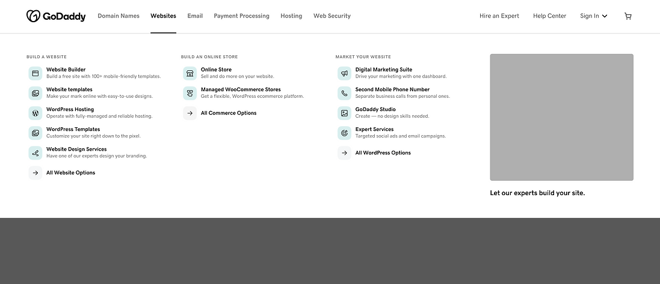Open Digital Marketing Suite link

click(x=384, y=70)
